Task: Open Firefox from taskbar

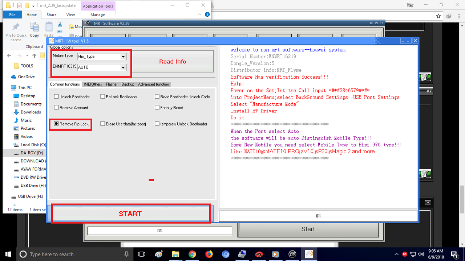Action: (209, 254)
